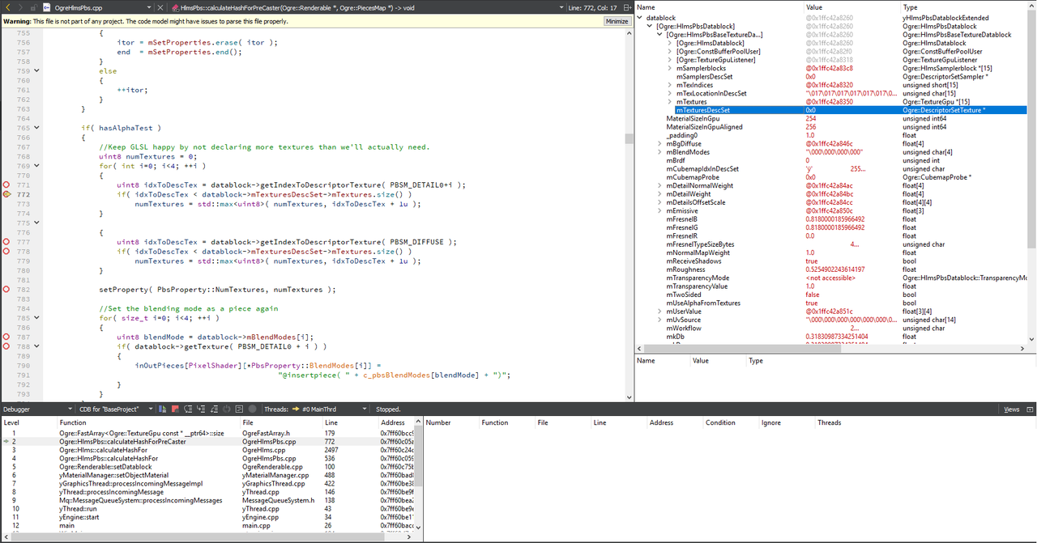Toggle the breakpoint on line 782
The image size is (1037, 543).
pyautogui.click(x=6, y=289)
